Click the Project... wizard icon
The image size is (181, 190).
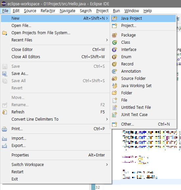(114, 26)
